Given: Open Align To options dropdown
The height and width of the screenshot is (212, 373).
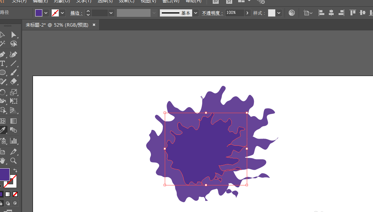Looking at the screenshot, I should tap(308, 13).
